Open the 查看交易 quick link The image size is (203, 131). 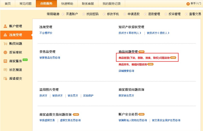195,14
